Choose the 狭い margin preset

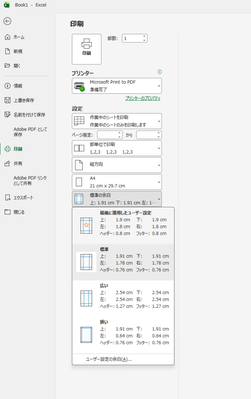point(123,335)
